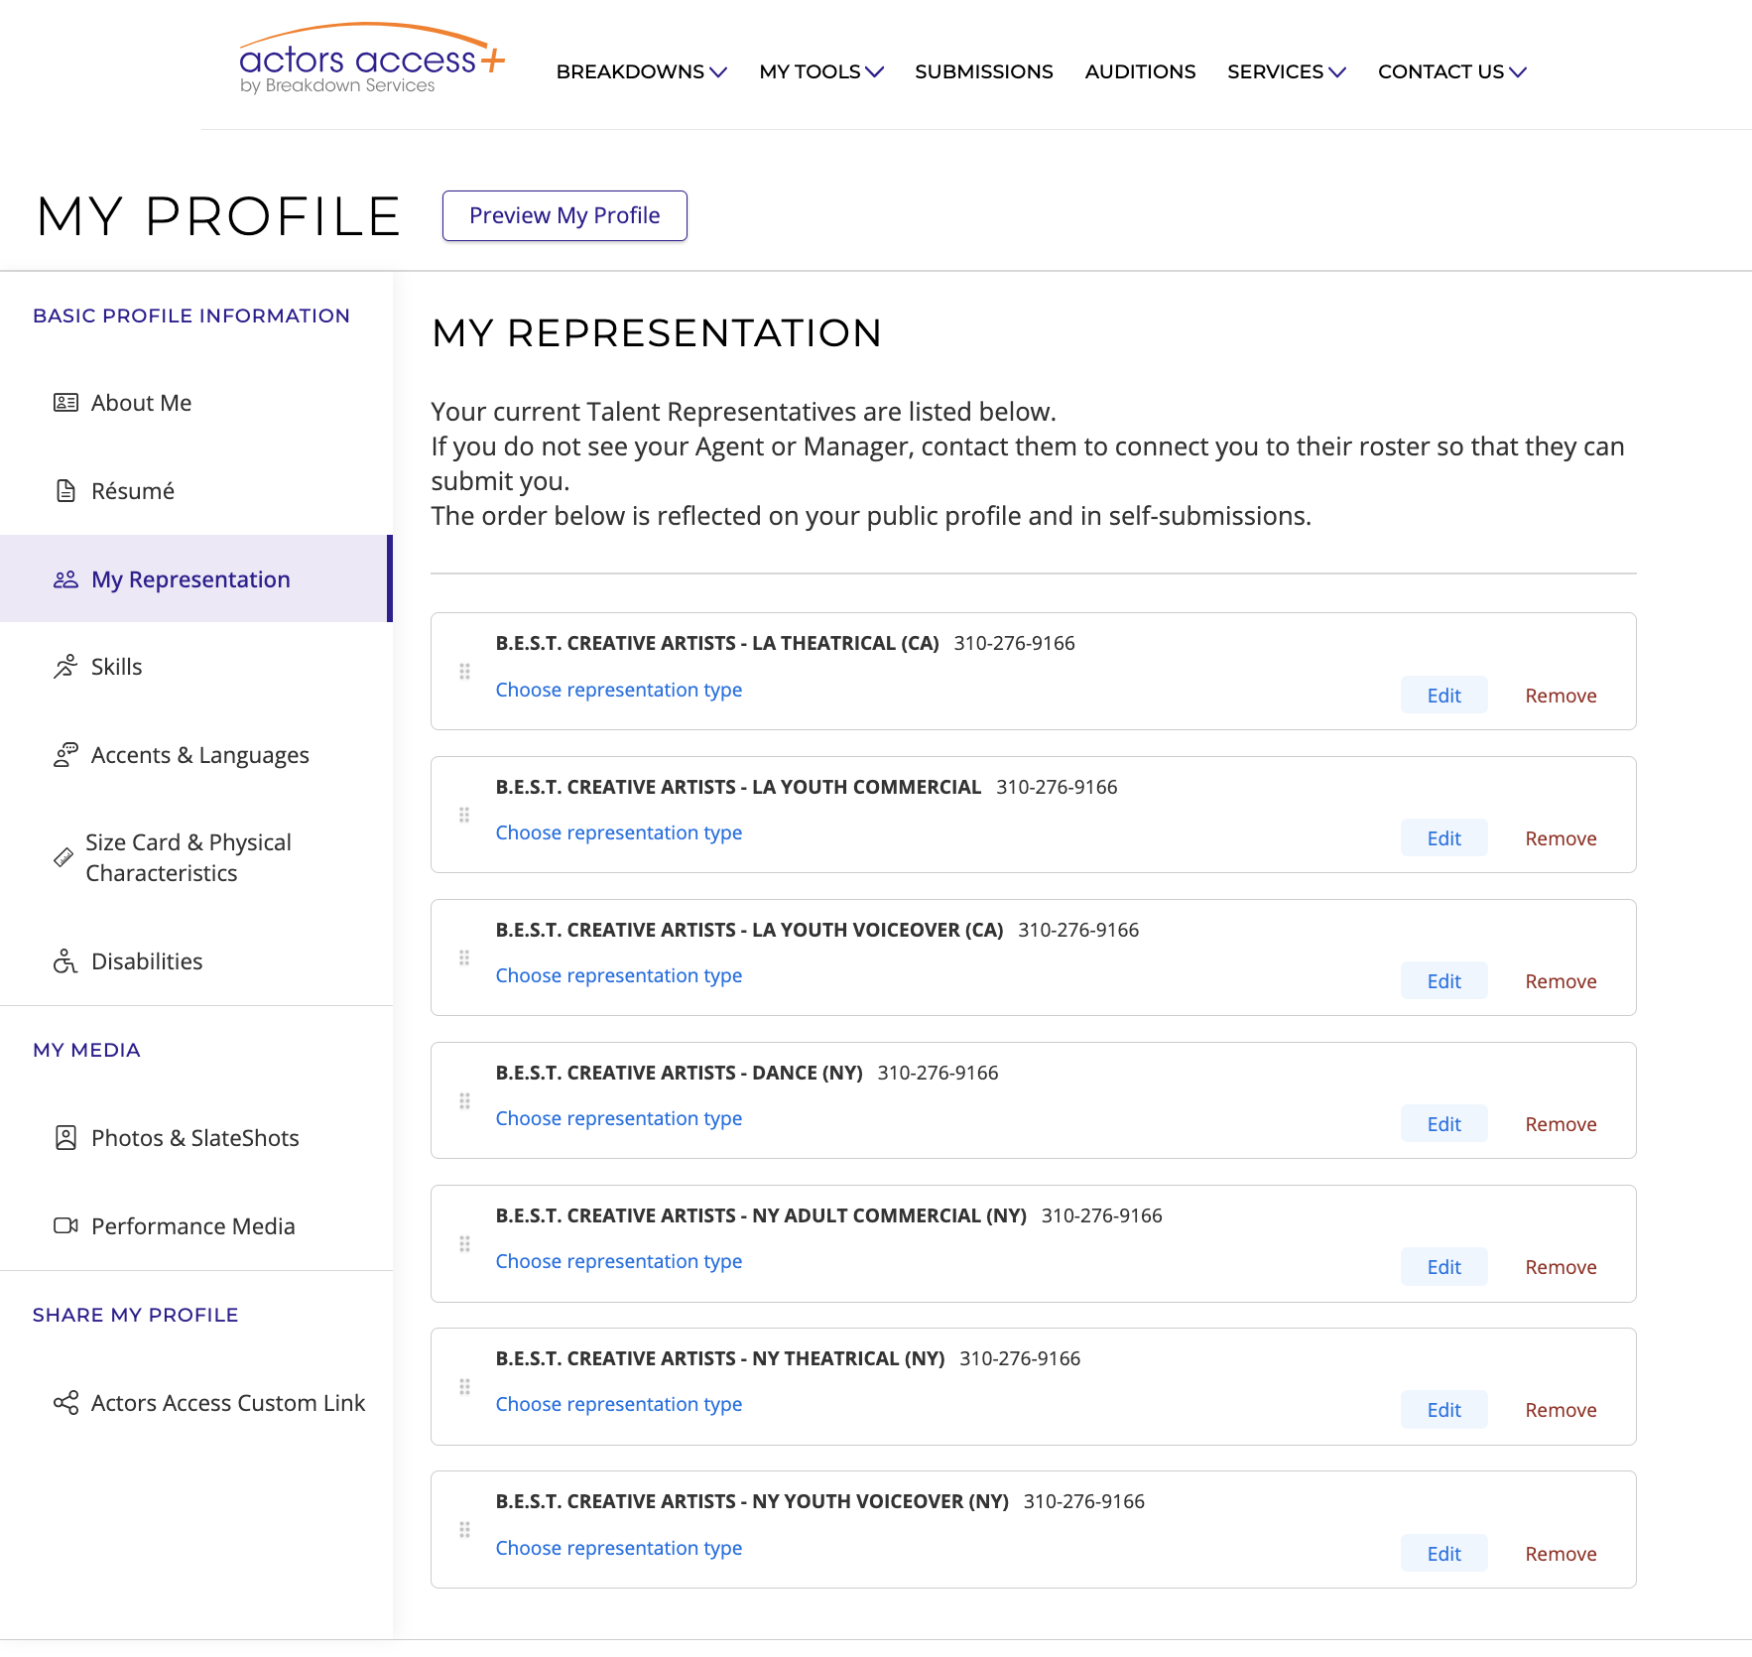Edit the LA Youth Commercial representation
Screen dimensions: 1752x1657
pos(1443,837)
